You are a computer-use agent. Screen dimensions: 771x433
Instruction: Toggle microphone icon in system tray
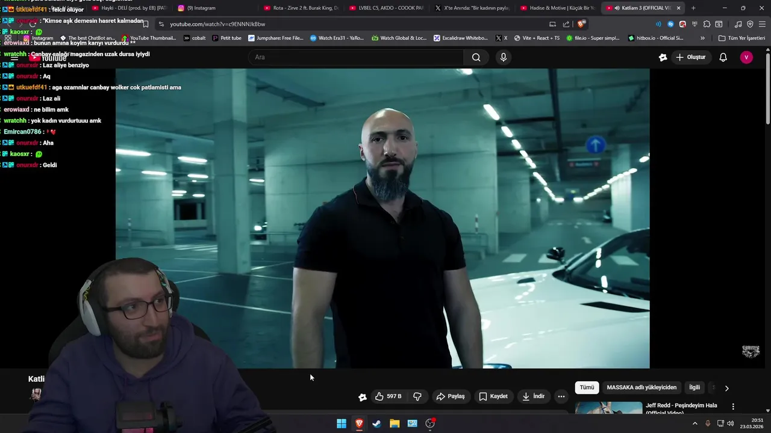(x=708, y=423)
